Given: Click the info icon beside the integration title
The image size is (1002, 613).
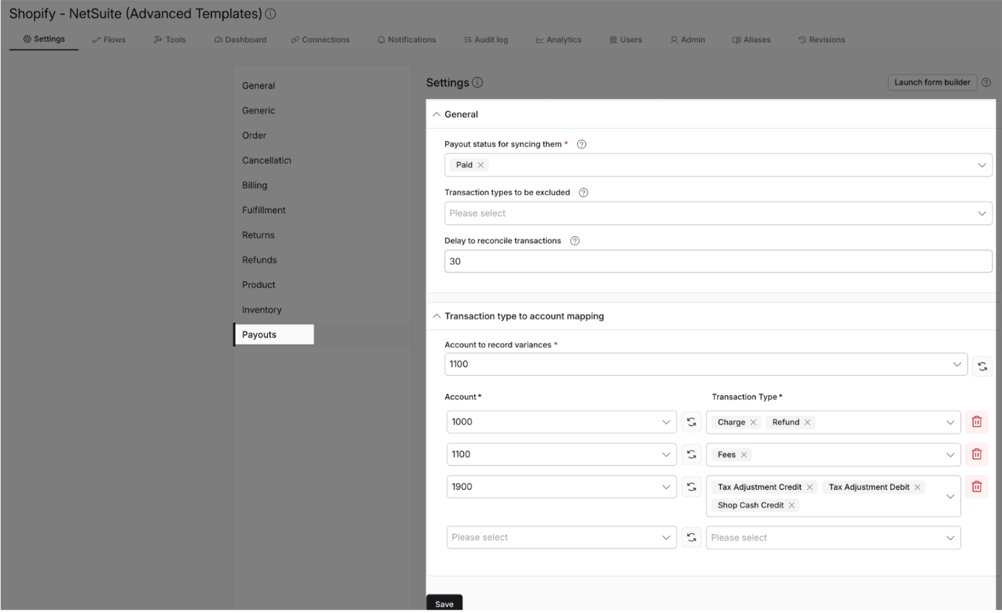Looking at the screenshot, I should click(271, 14).
